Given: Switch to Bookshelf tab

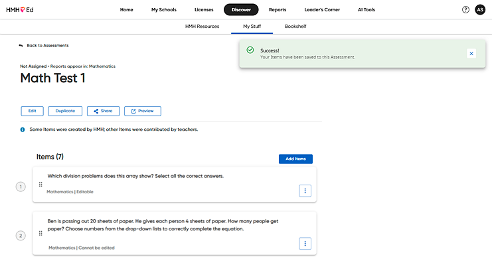Looking at the screenshot, I should 295,27.
